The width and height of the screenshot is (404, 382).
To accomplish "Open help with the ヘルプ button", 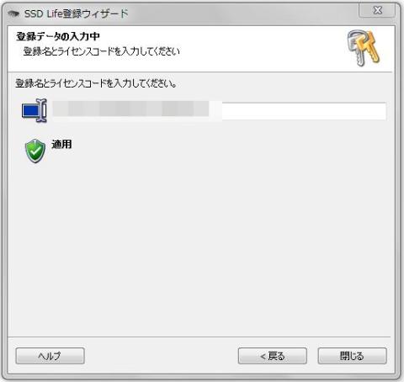I will (x=50, y=356).
